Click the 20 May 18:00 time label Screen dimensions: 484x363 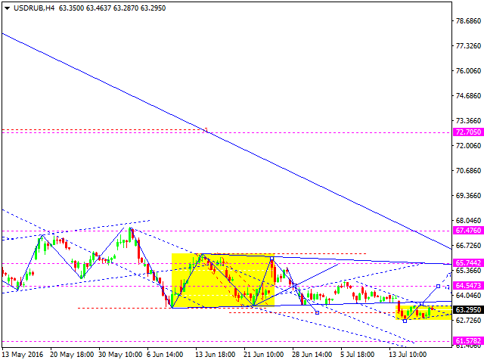pos(72,355)
